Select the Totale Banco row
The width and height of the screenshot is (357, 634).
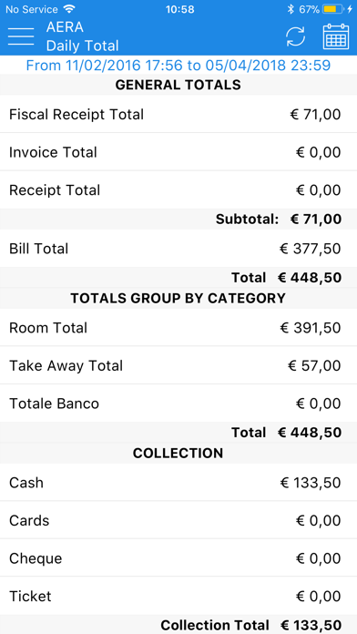pos(178,404)
